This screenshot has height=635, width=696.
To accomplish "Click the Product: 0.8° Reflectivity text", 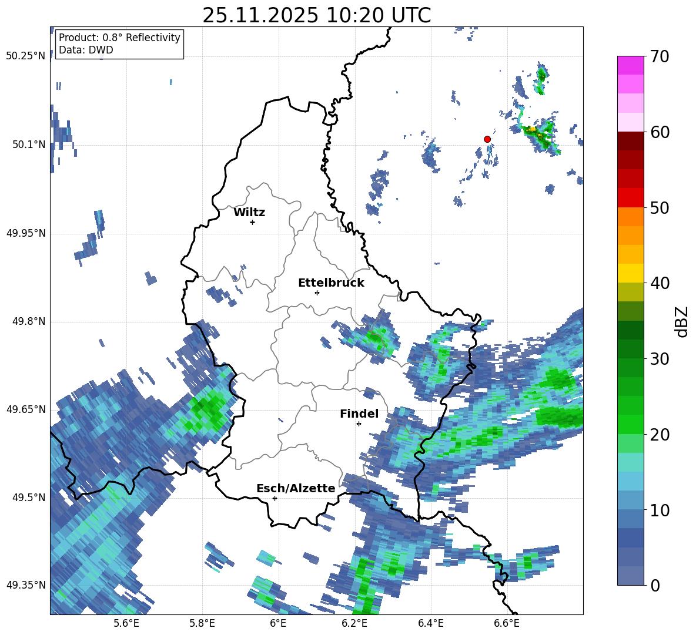I will coord(119,37).
